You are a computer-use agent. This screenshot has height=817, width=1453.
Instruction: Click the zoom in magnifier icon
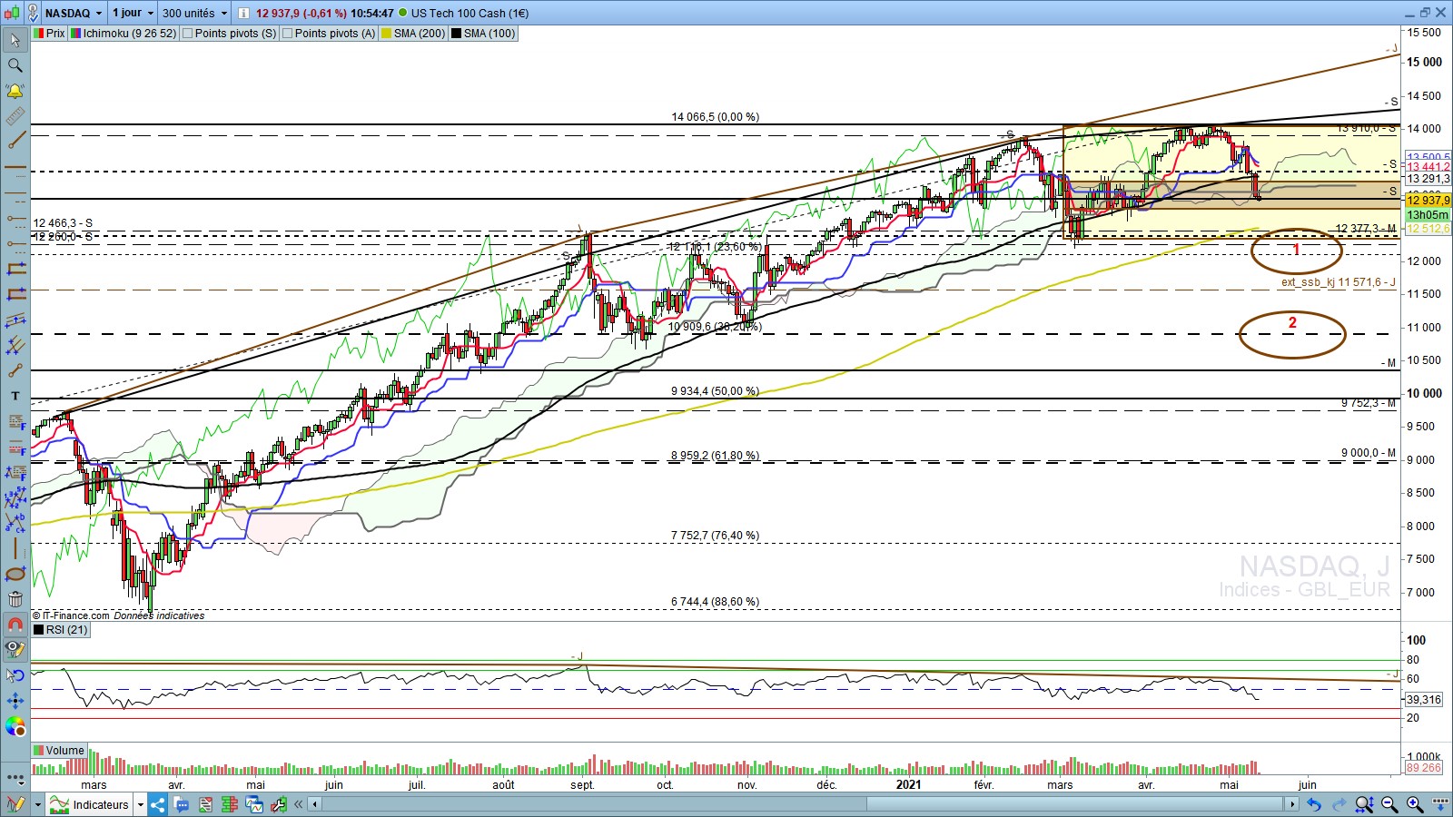coord(1415,804)
